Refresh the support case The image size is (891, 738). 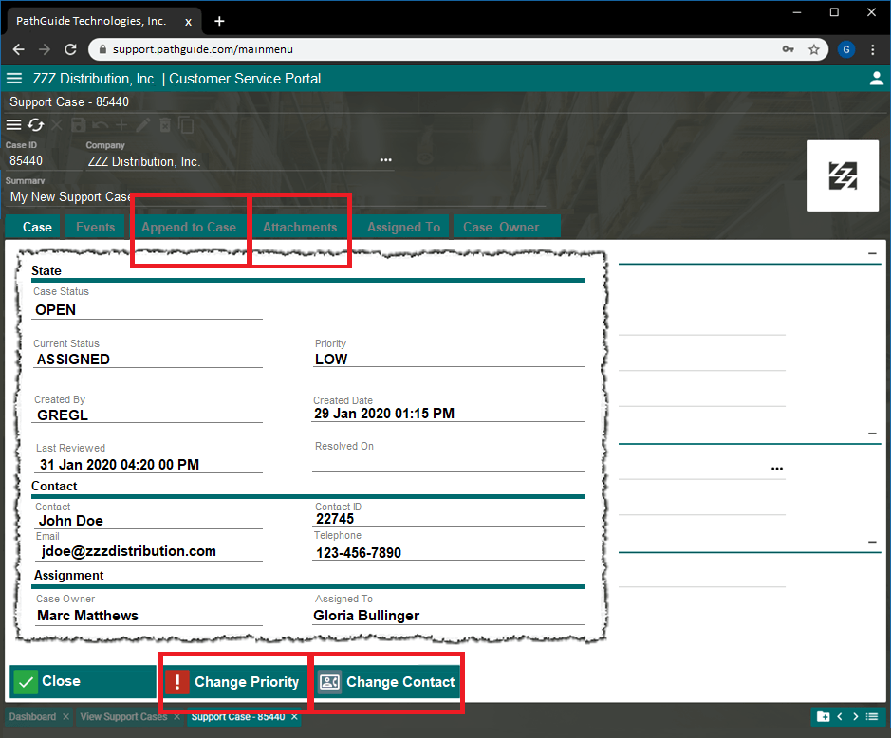coord(36,124)
